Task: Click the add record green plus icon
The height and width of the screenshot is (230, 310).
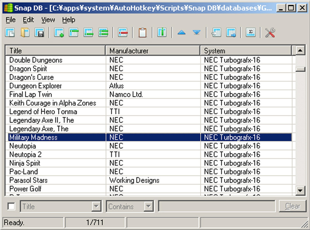Action: tap(59, 33)
